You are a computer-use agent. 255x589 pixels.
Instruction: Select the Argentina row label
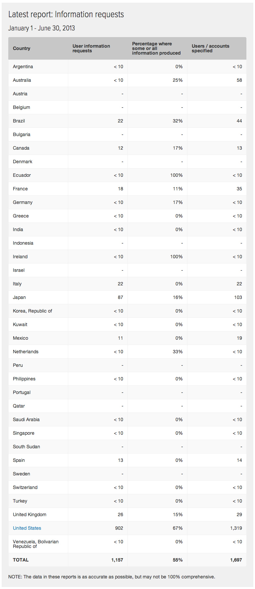tap(23, 67)
